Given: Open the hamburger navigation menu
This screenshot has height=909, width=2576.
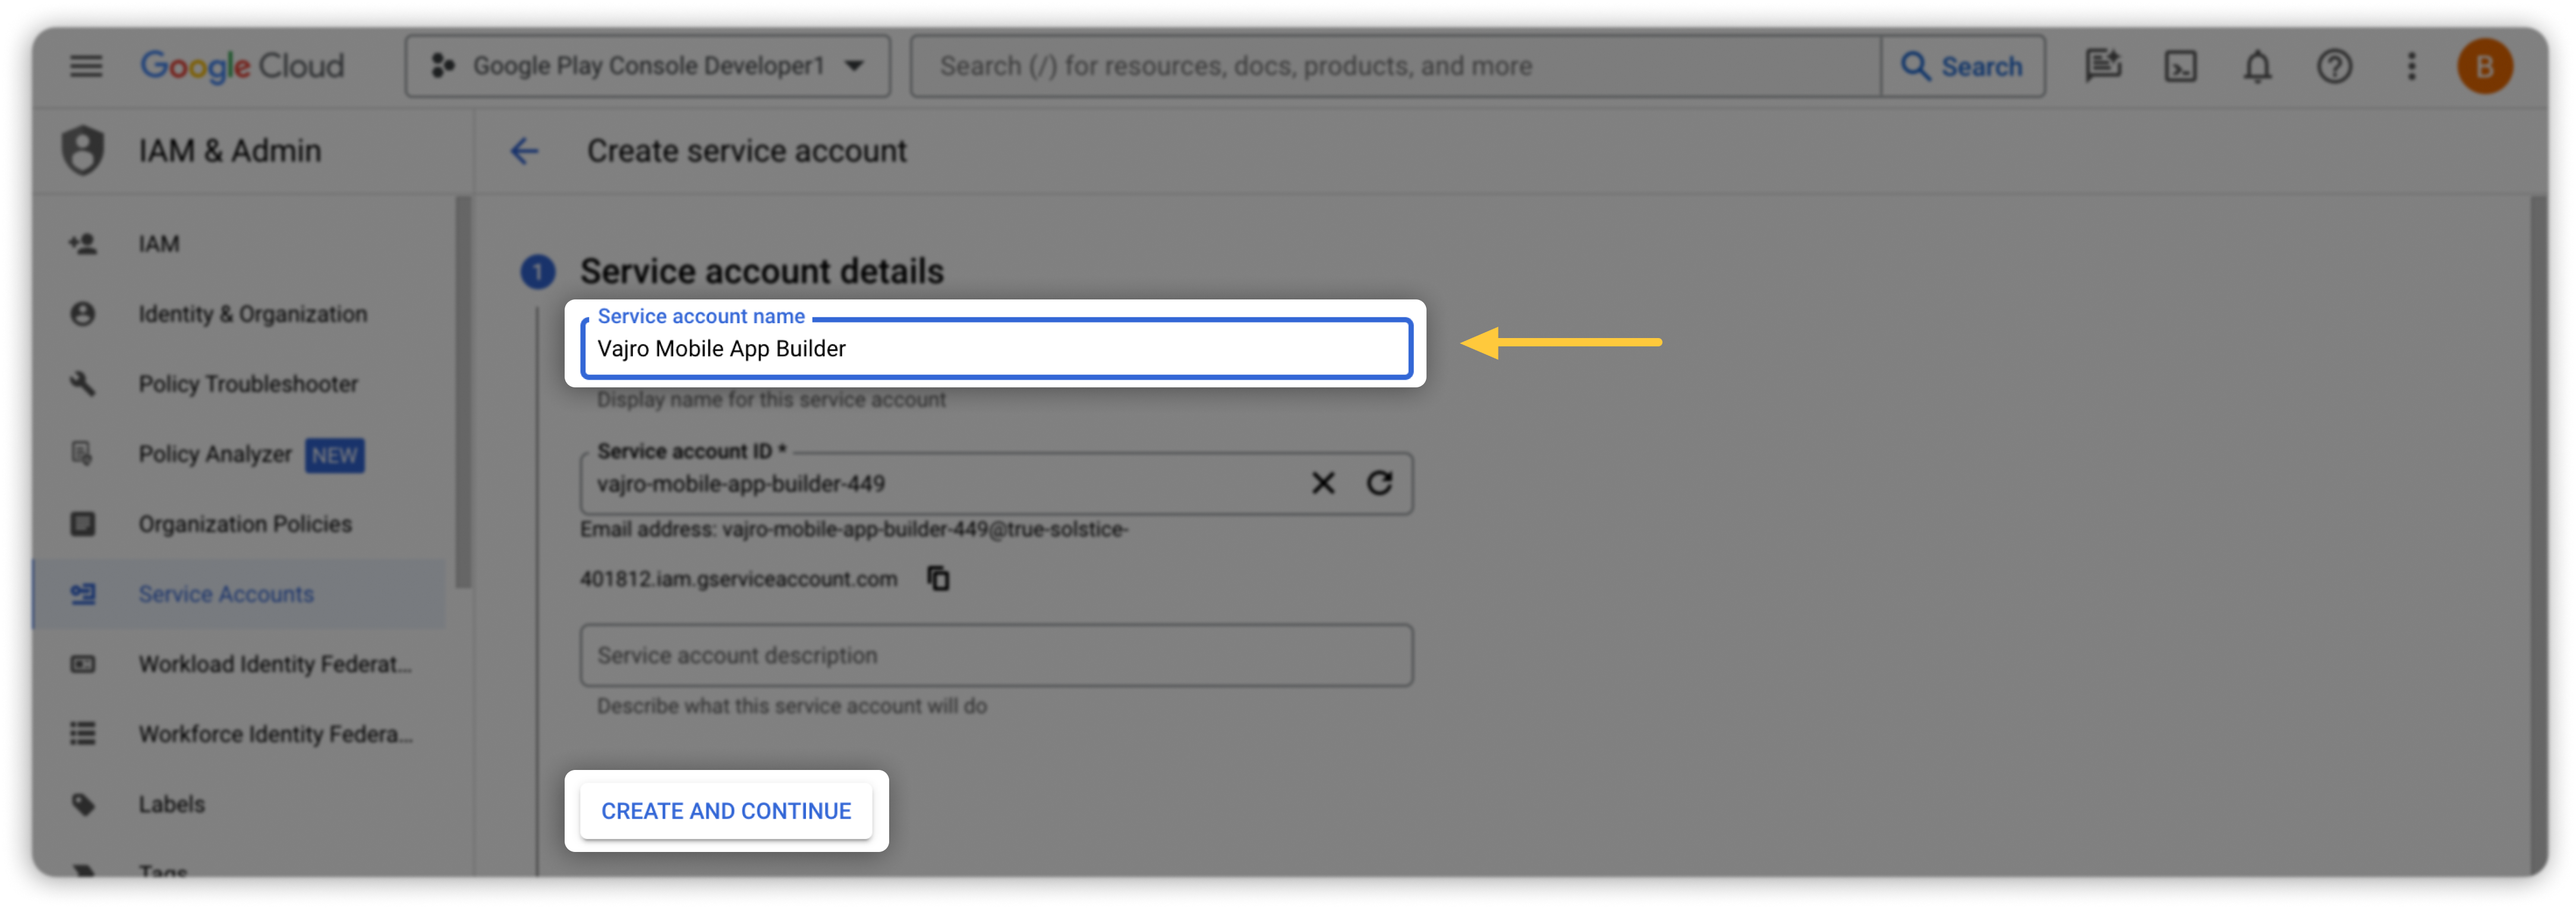Looking at the screenshot, I should 86,66.
